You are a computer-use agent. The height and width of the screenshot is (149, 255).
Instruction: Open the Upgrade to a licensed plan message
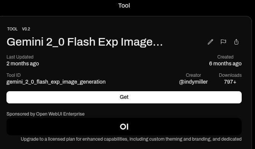(131, 139)
